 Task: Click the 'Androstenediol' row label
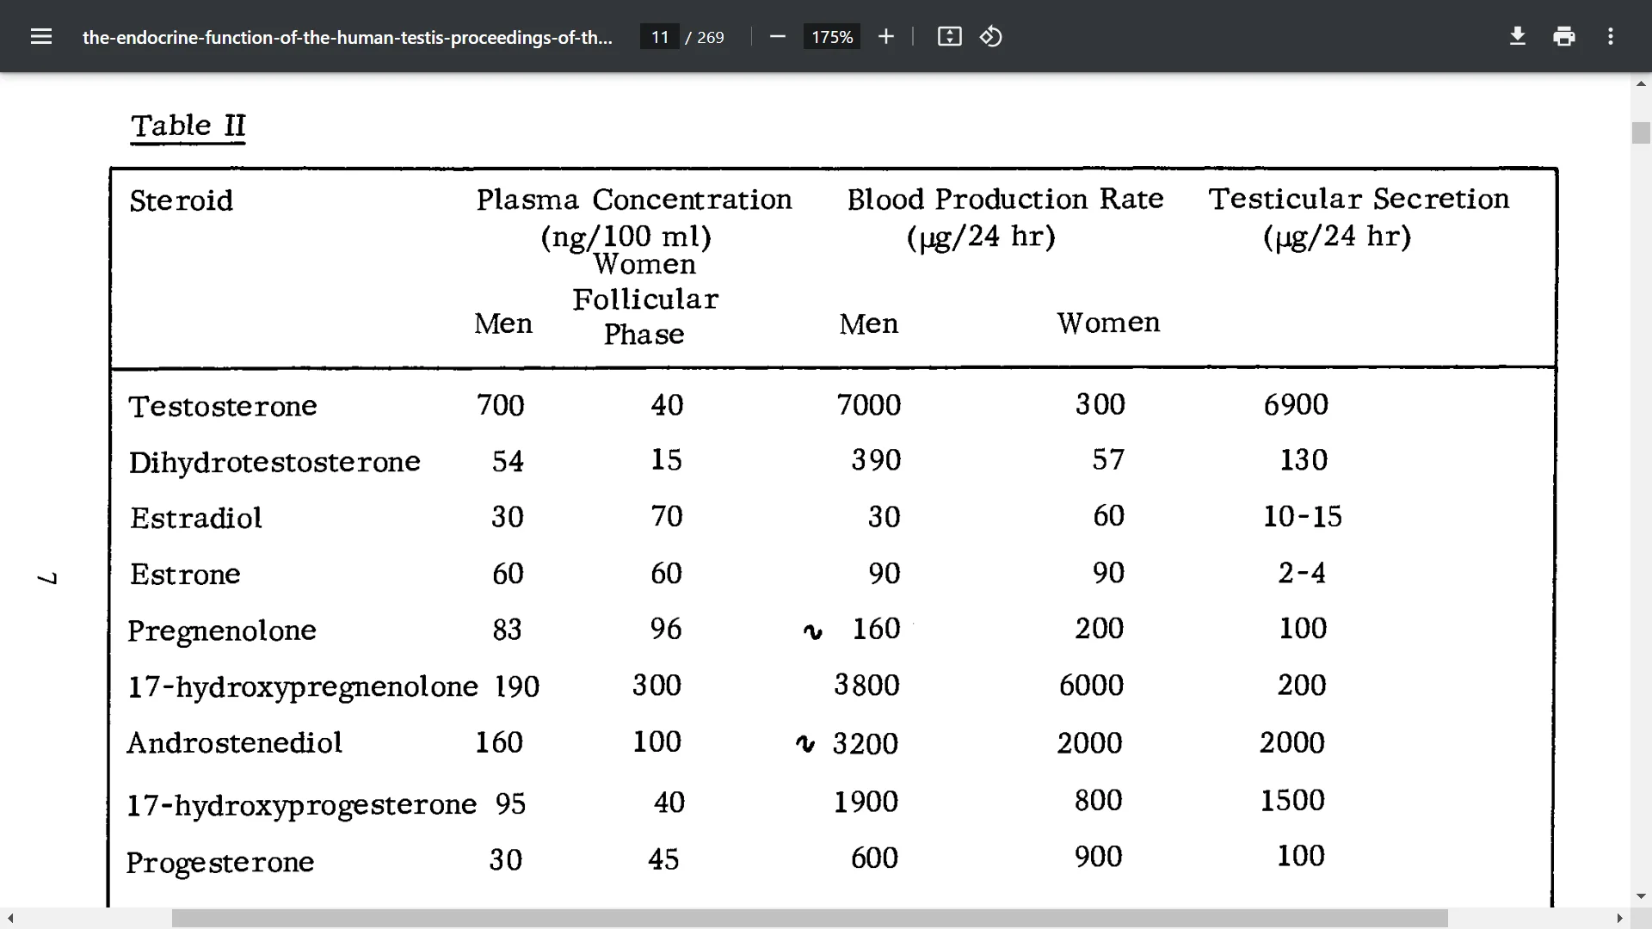pos(234,742)
